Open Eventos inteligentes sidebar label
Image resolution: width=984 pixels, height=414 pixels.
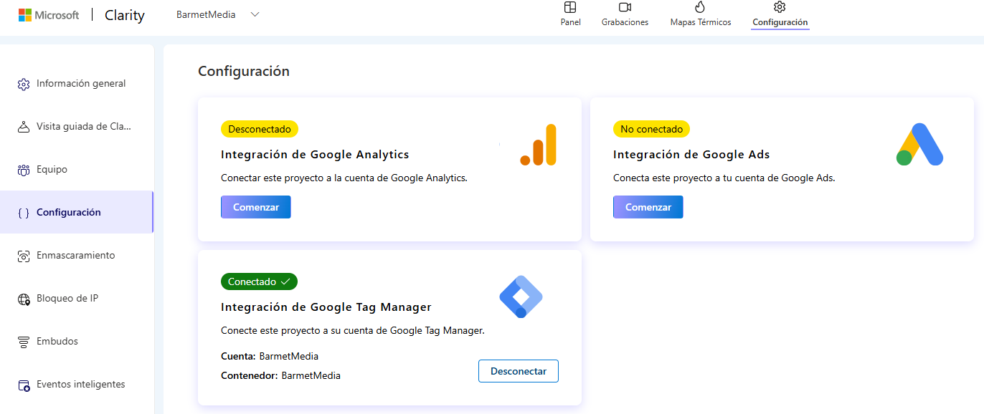81,385
